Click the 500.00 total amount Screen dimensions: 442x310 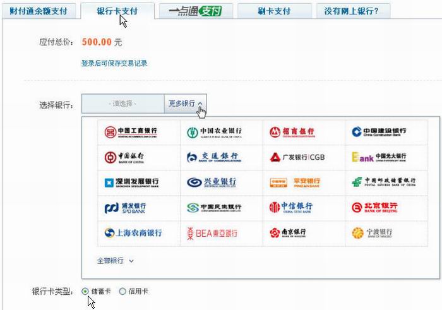coord(97,42)
